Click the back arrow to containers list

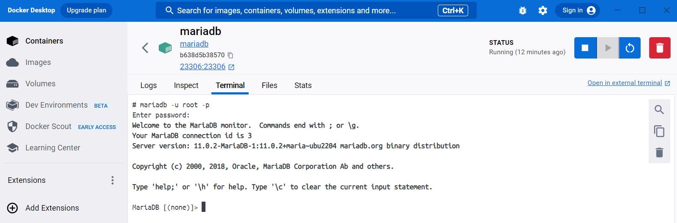(x=145, y=48)
